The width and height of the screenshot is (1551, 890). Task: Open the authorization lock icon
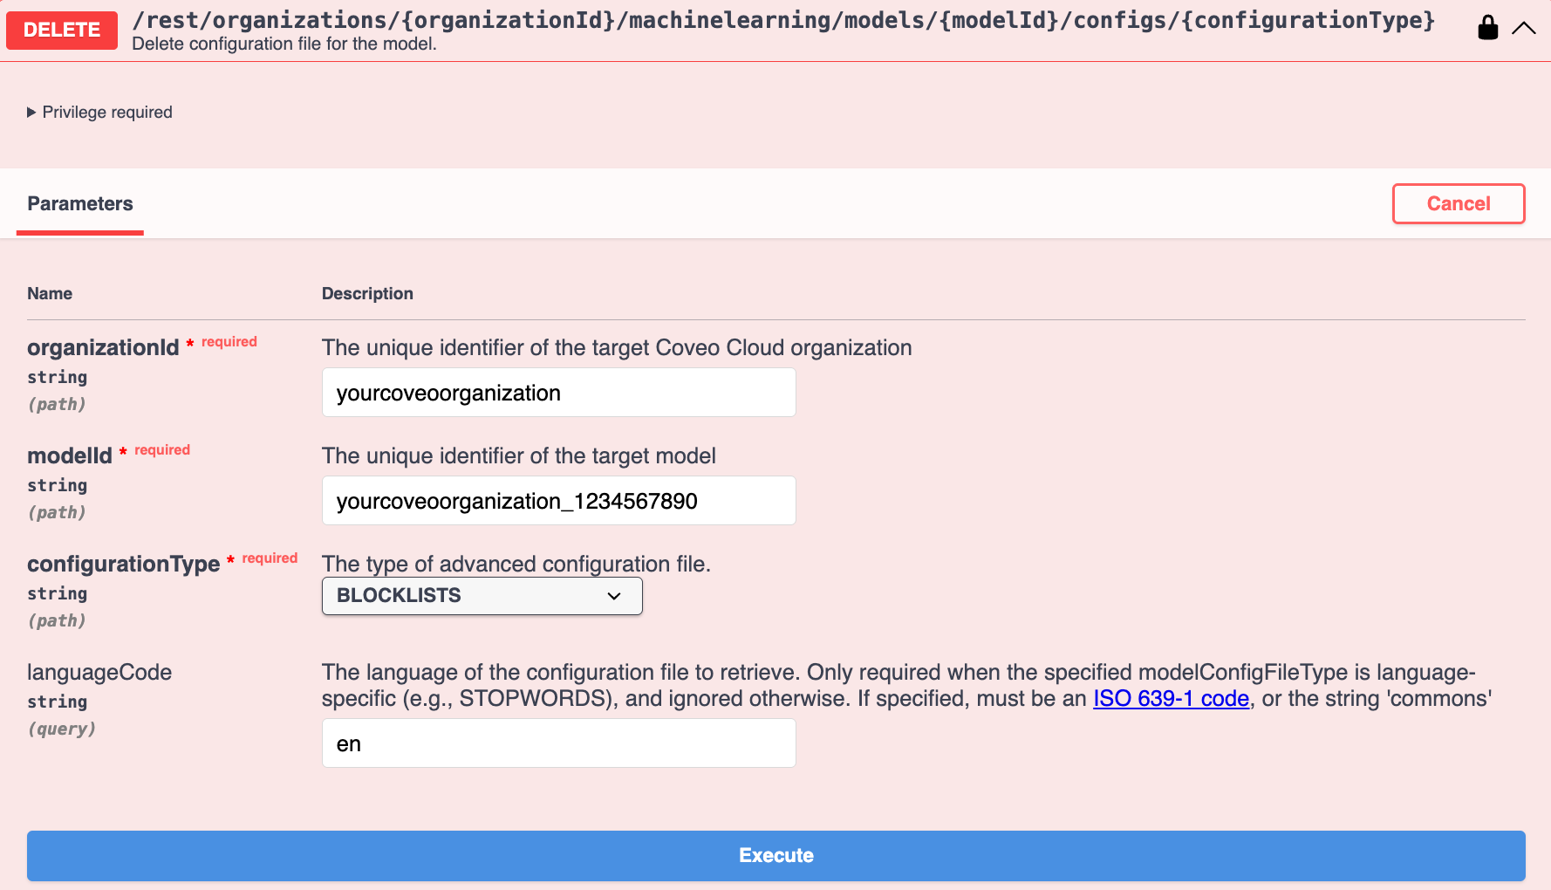pos(1487,27)
